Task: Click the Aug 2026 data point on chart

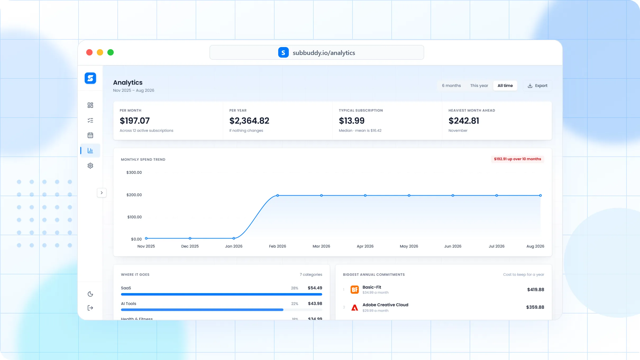Action: click(540, 196)
